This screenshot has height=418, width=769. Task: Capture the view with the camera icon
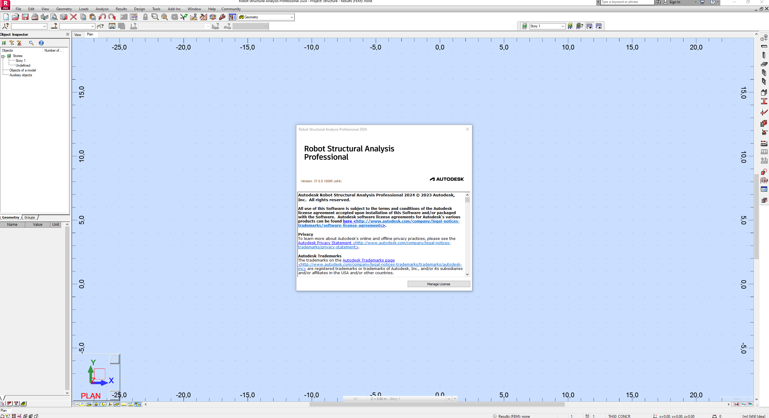(x=64, y=17)
